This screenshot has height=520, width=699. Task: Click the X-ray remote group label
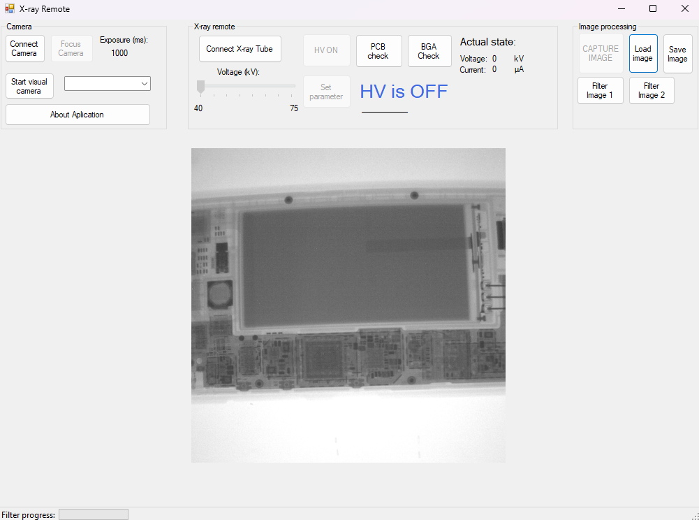pos(214,27)
